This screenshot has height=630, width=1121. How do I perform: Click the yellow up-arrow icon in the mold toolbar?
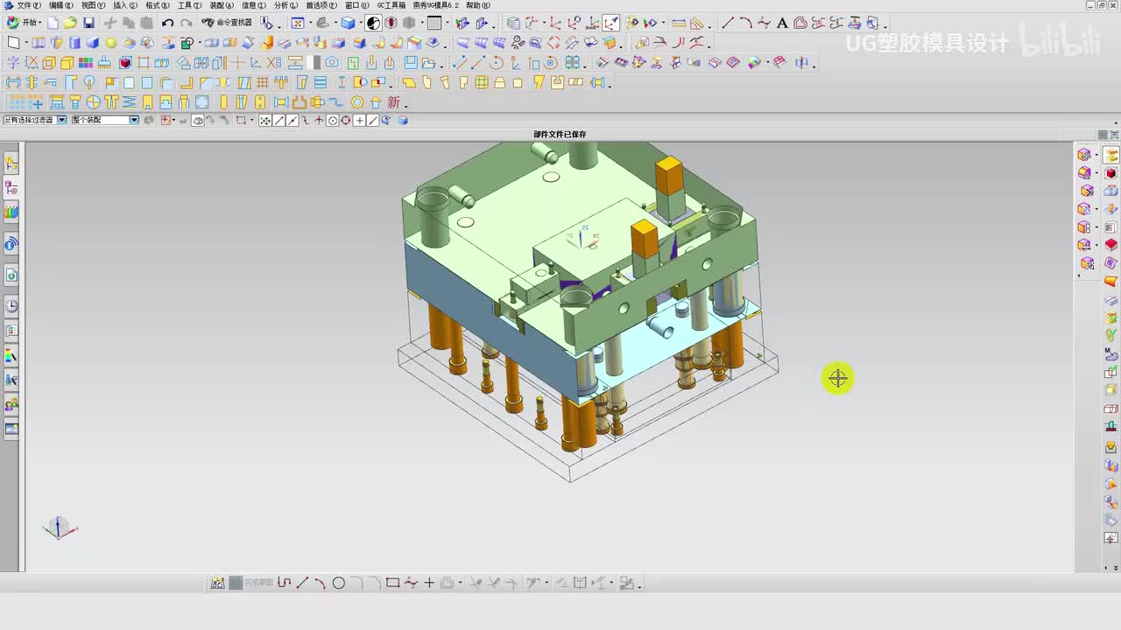click(376, 102)
